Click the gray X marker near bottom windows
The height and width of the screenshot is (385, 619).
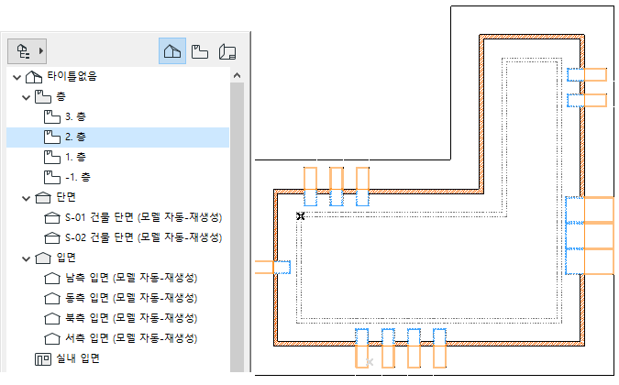tap(370, 362)
